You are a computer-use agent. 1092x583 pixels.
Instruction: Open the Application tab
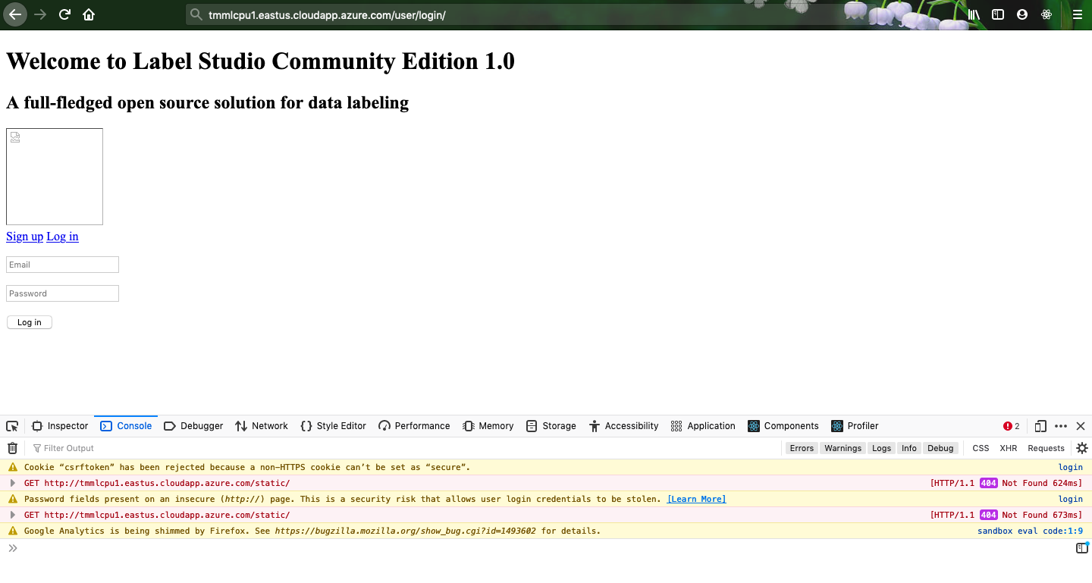(x=703, y=426)
